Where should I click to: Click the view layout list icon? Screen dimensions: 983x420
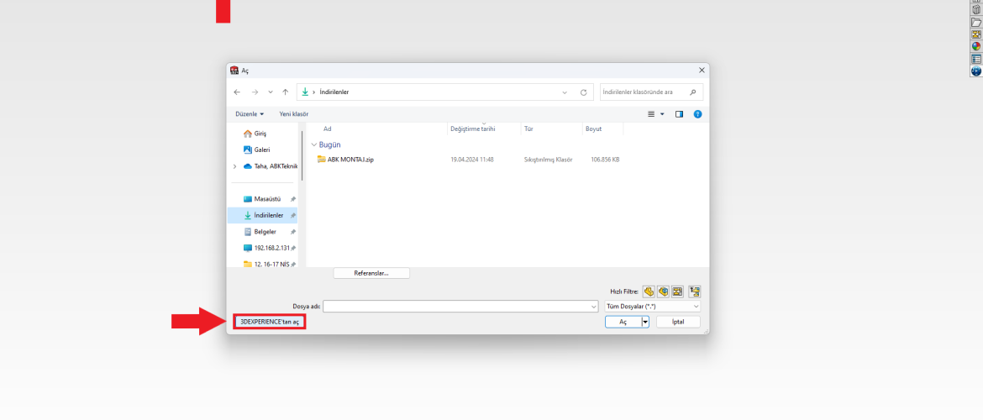pos(651,114)
